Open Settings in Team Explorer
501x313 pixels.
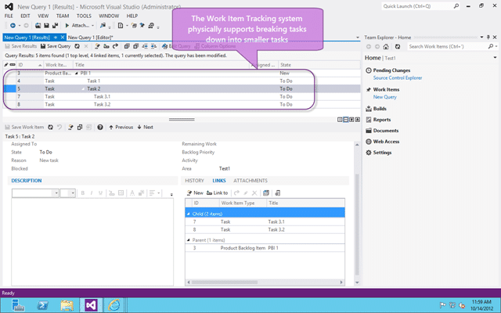(382, 153)
